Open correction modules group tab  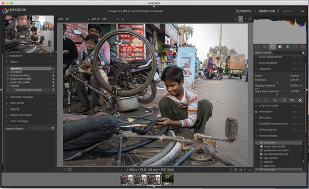[x=295, y=47]
